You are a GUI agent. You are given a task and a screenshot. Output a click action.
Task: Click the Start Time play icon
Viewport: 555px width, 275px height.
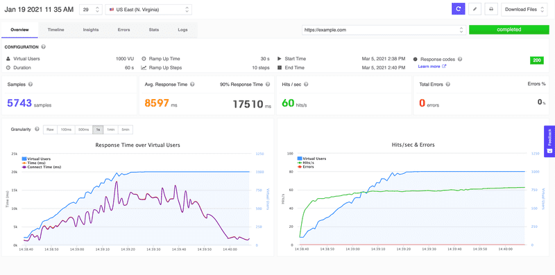tap(280, 59)
